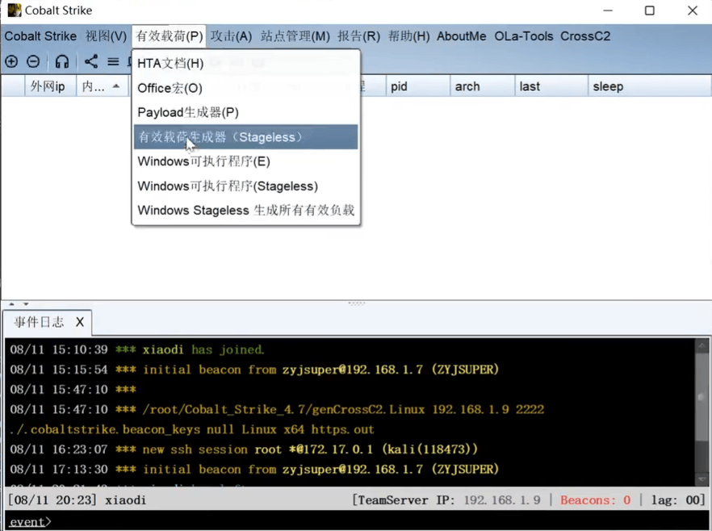
Task: Sort by the pid column header
Action: tap(418, 86)
